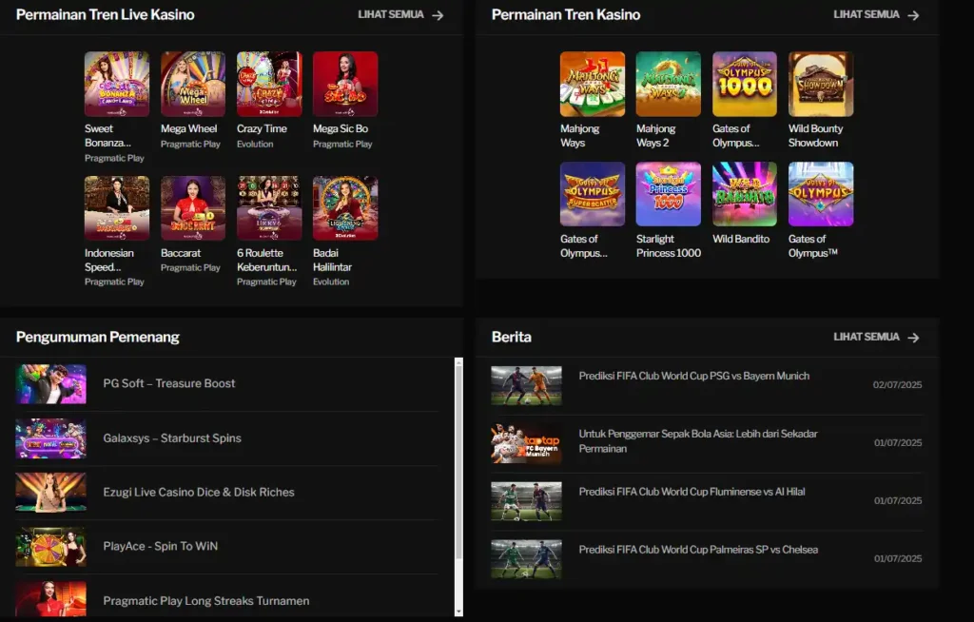This screenshot has width=974, height=622.
Task: Click the Wild Bounty Showdown title text
Action: (815, 135)
